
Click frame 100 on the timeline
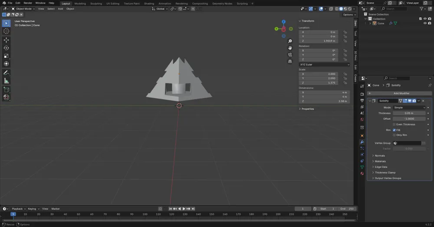145,214
